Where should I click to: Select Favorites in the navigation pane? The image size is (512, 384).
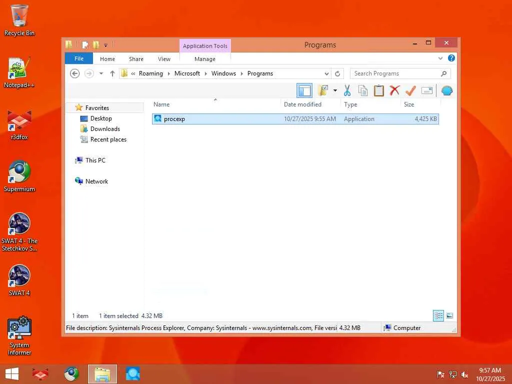coord(97,108)
